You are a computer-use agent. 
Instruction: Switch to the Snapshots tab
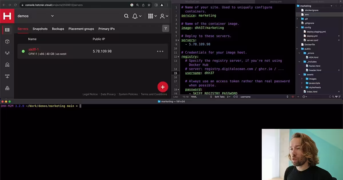pos(40,29)
